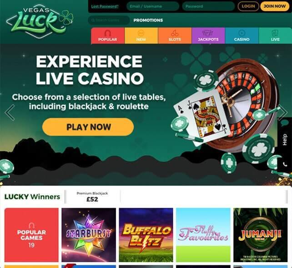Viewport: 292px width, 268px height.
Task: Focus the Email / Username field
Action: coord(153,6)
